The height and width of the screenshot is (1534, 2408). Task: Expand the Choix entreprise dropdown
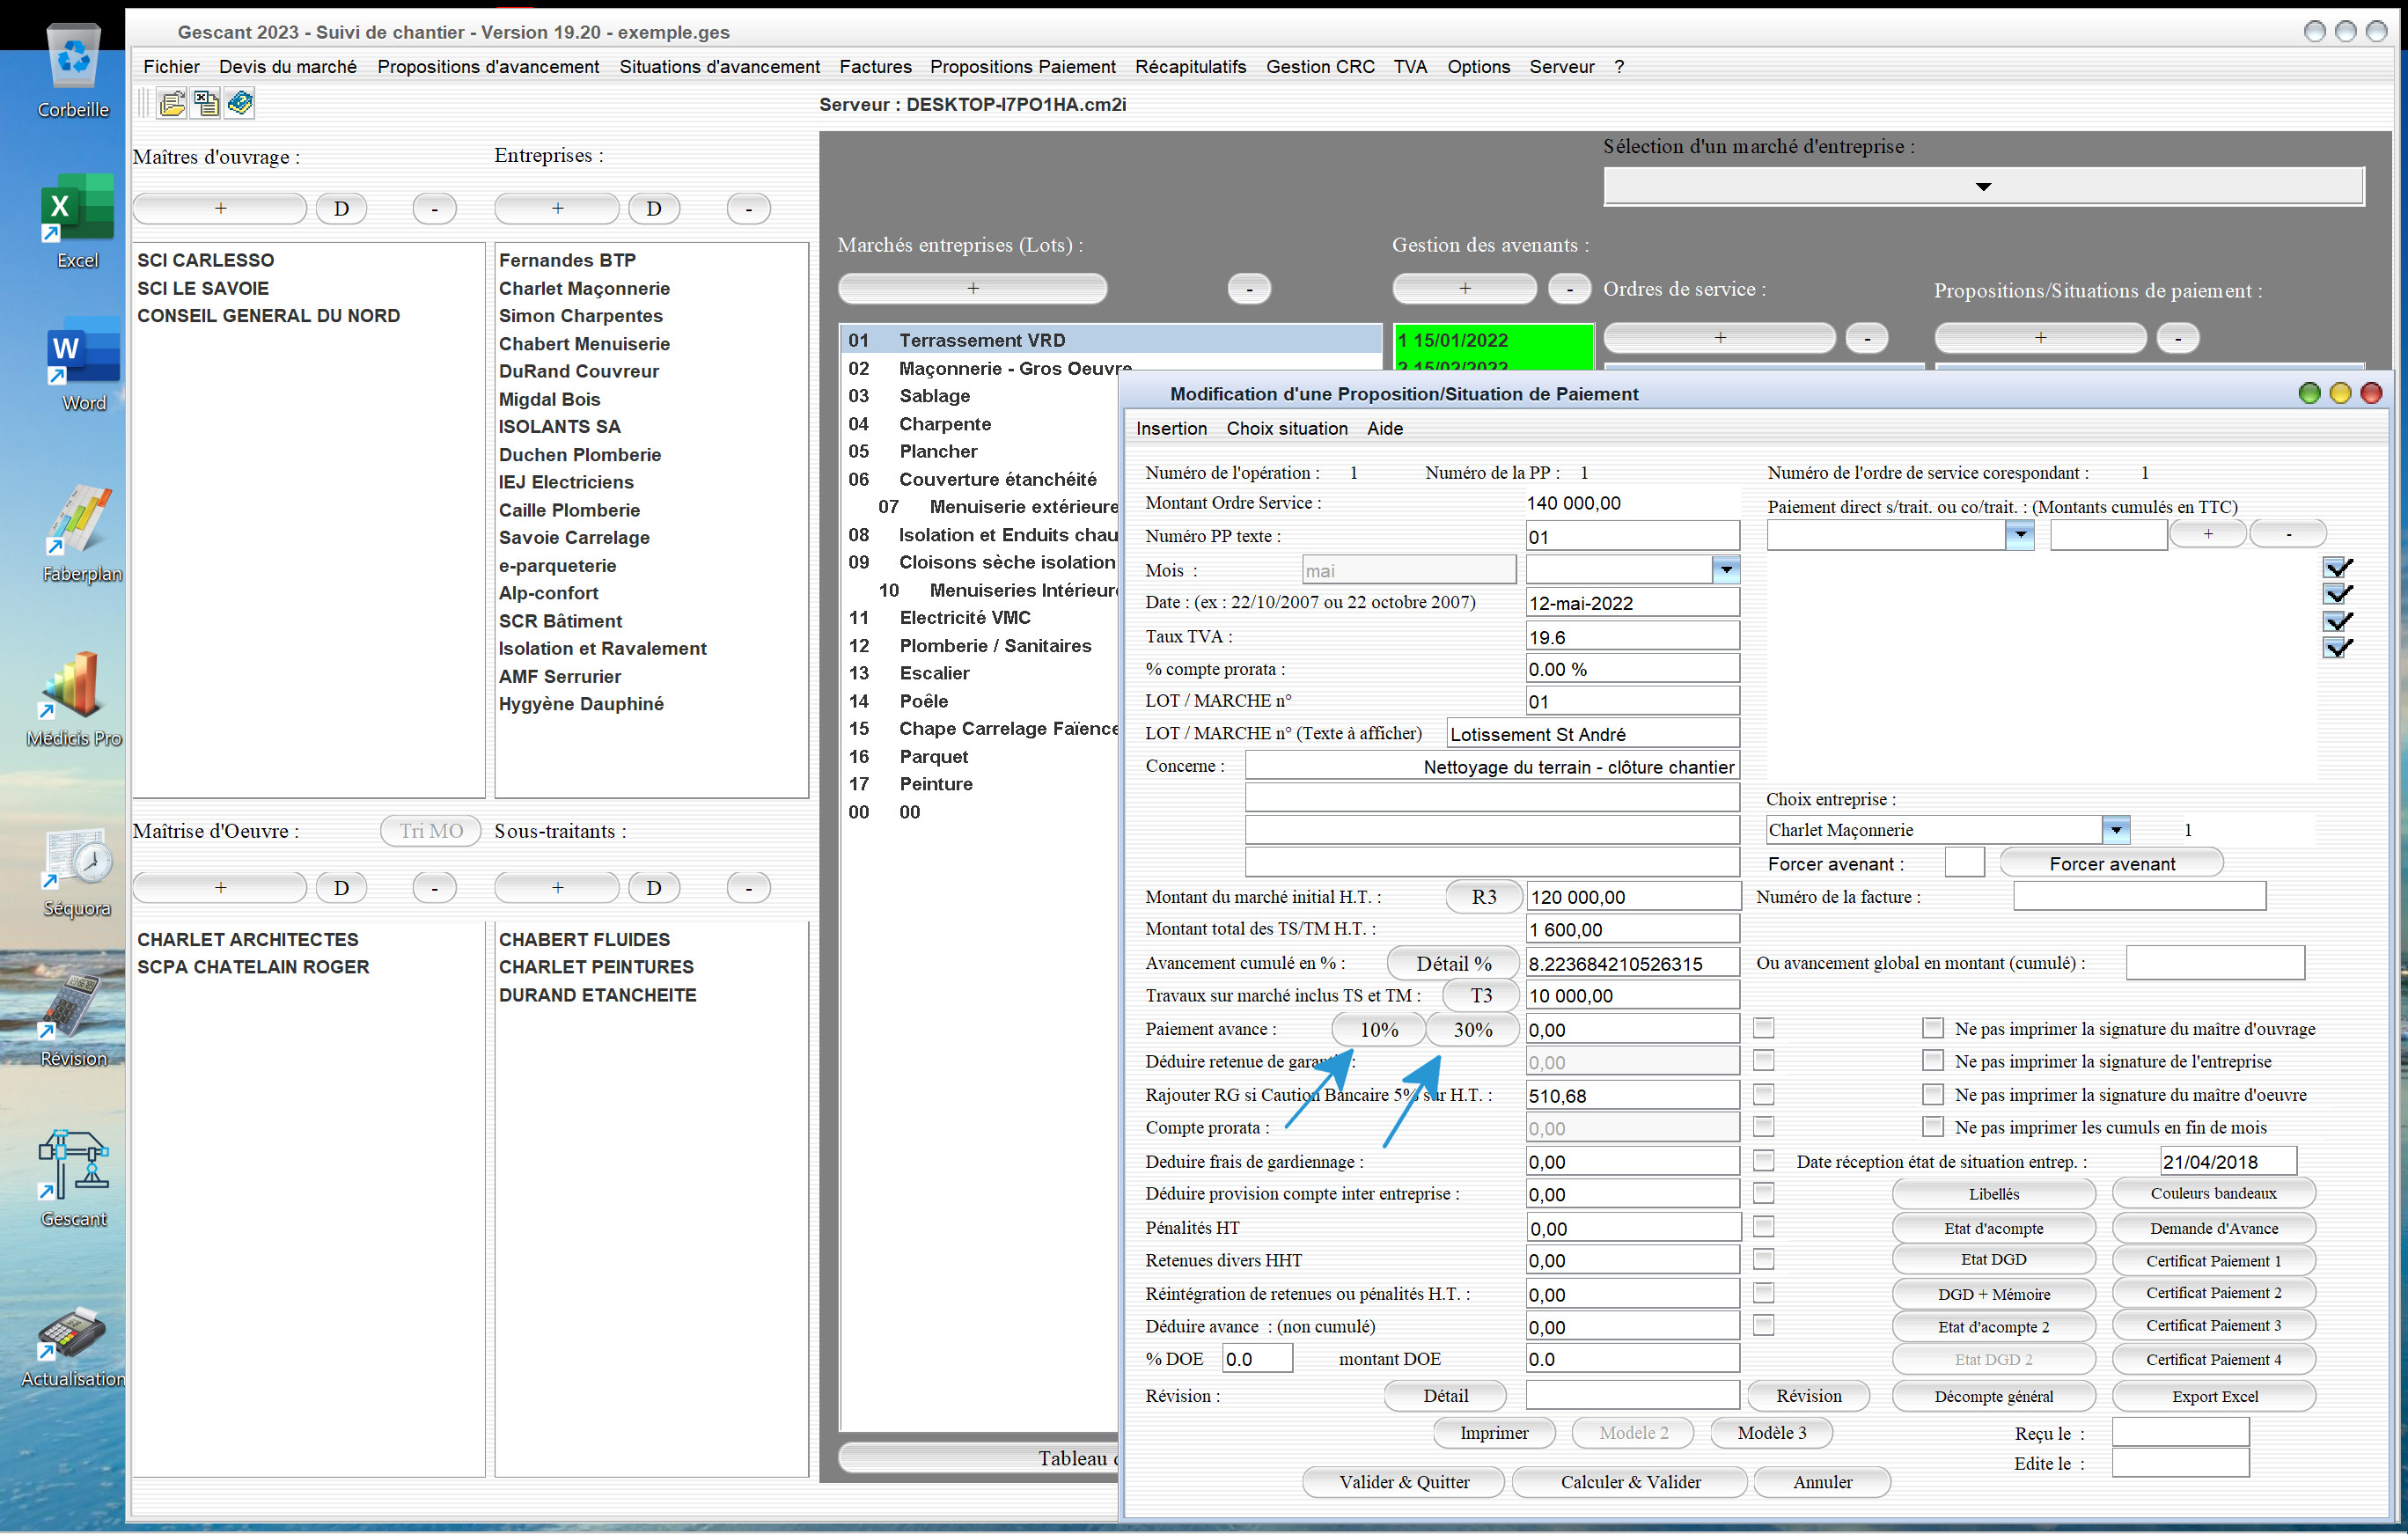[x=2115, y=830]
